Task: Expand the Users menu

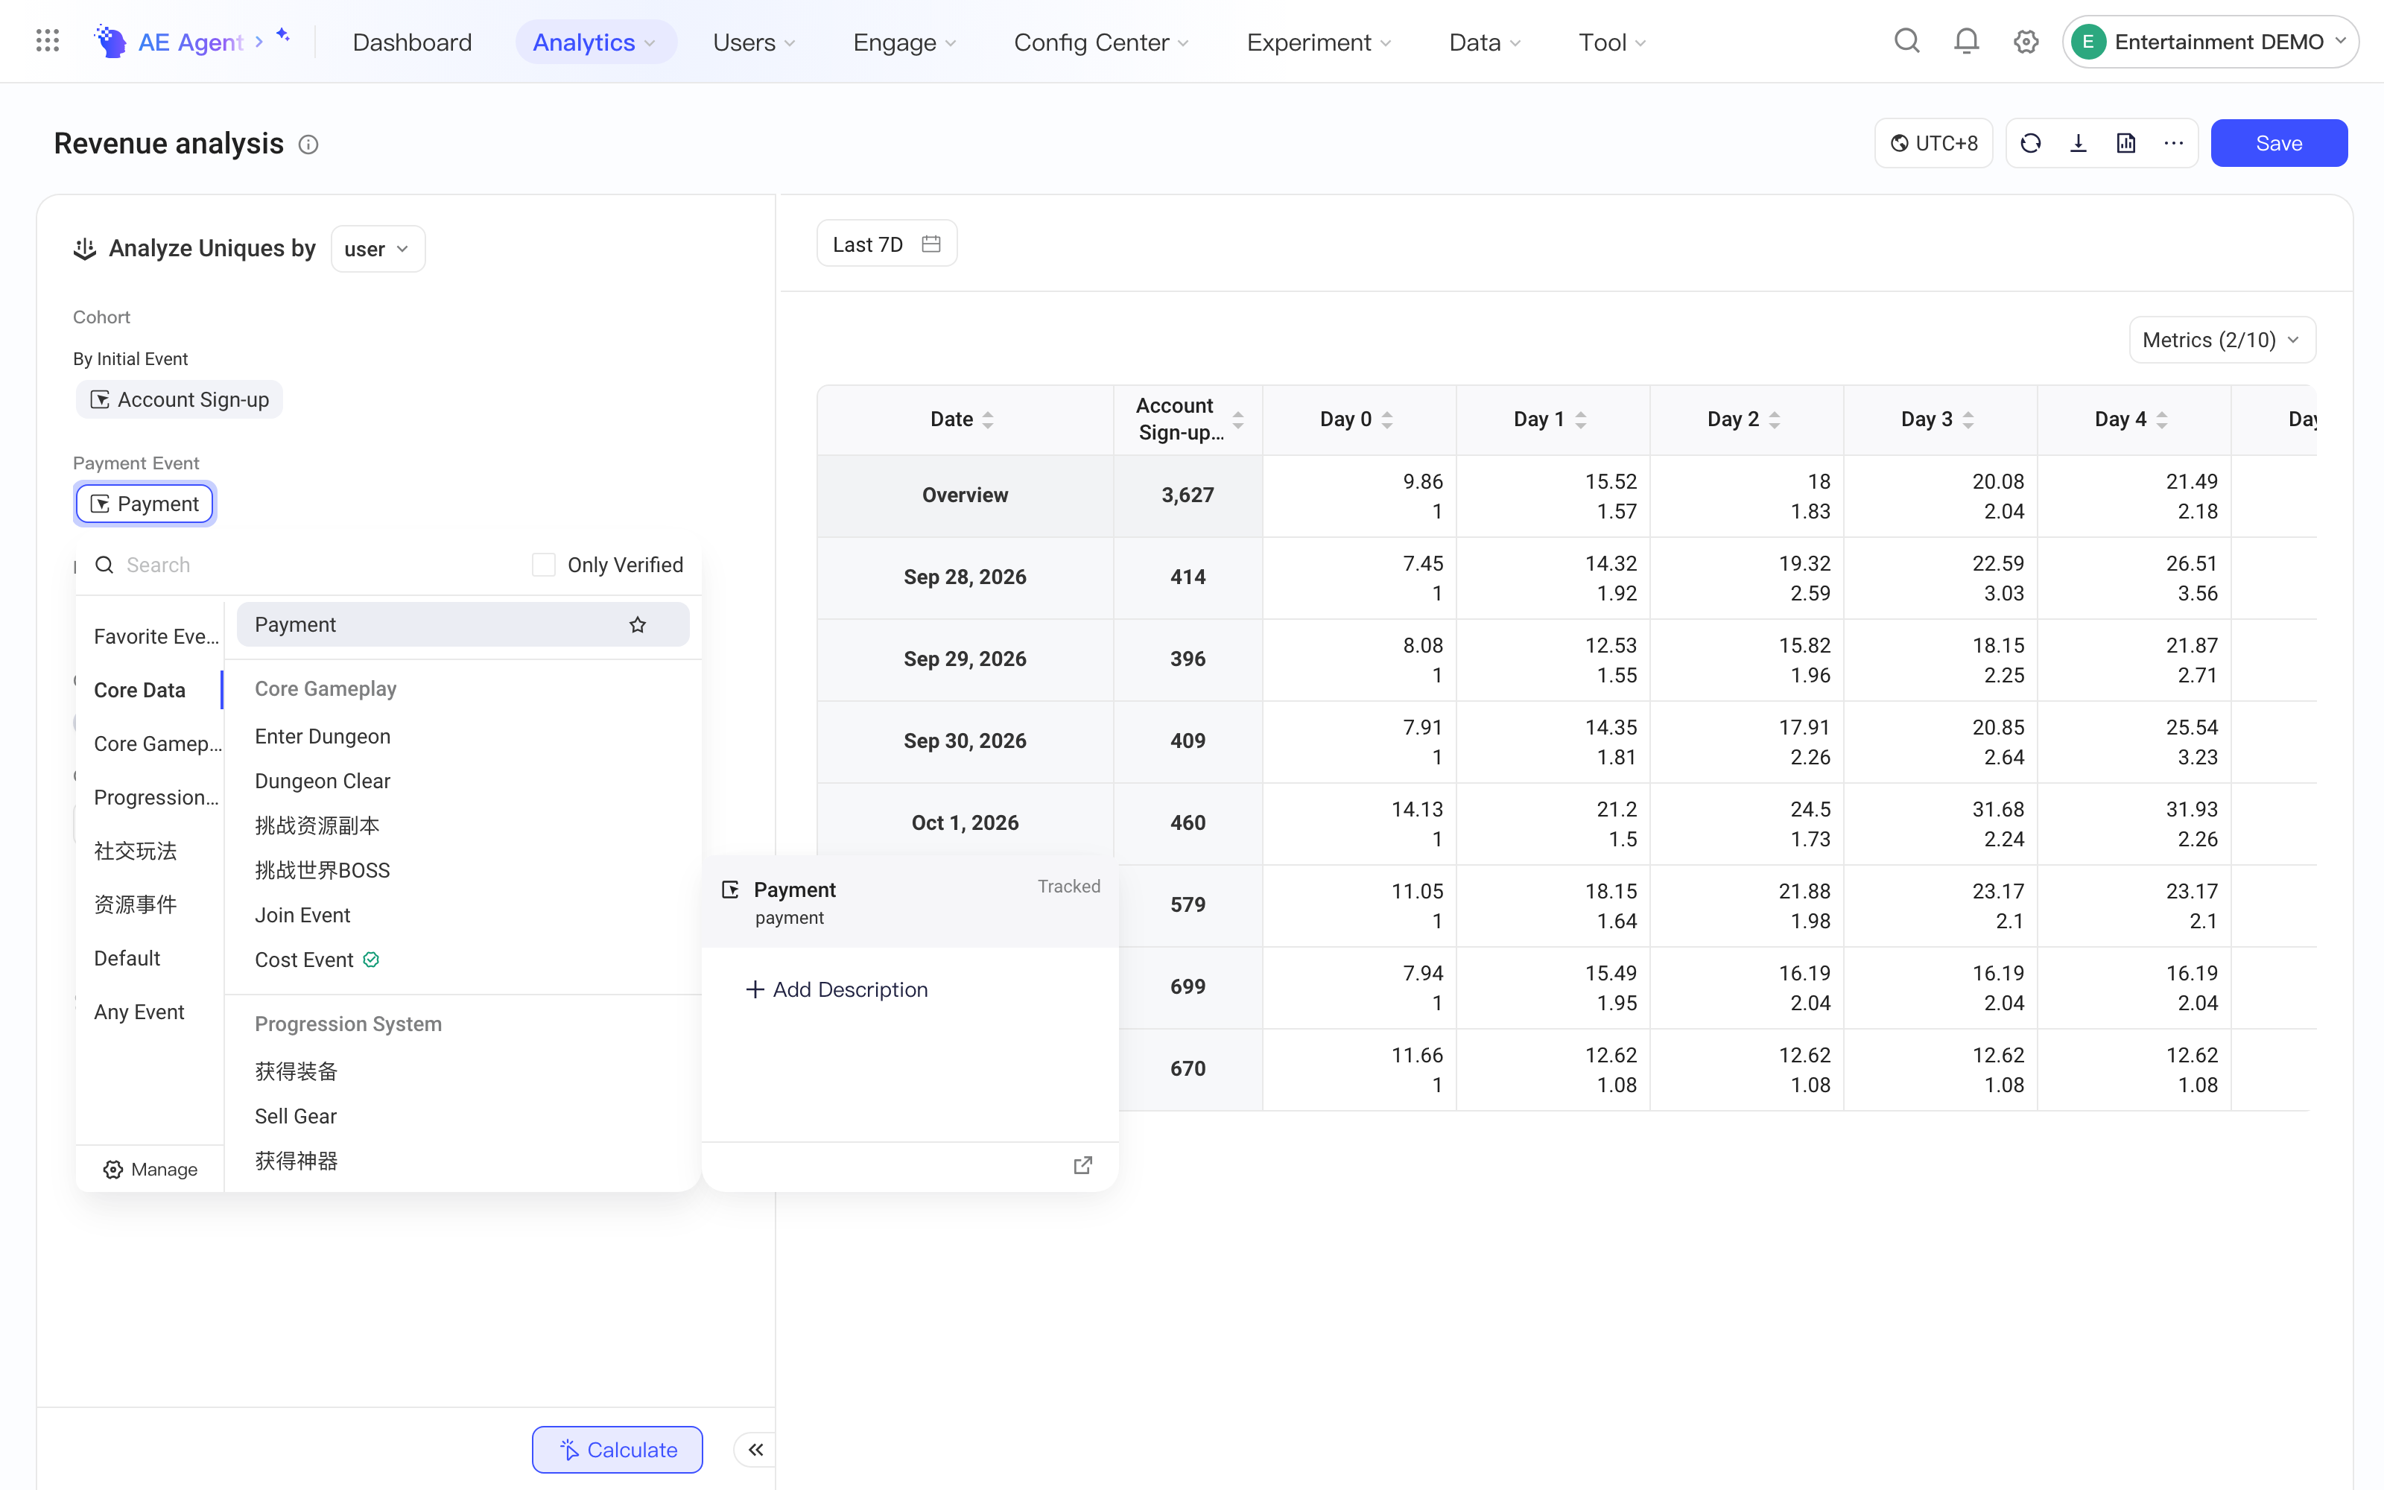Action: pyautogui.click(x=755, y=42)
